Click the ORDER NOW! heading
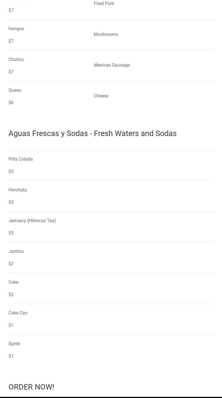The width and height of the screenshot is (222, 398). click(x=31, y=387)
